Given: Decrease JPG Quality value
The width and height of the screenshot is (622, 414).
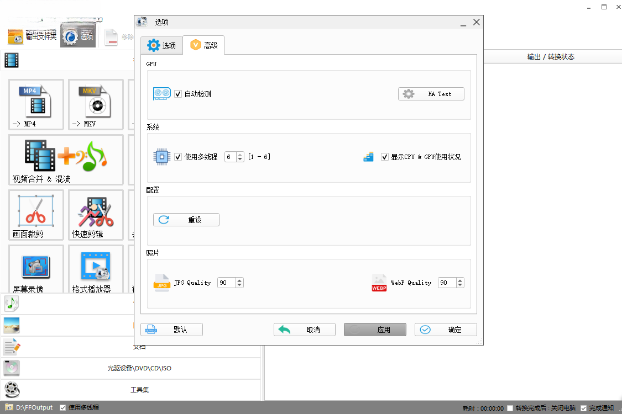Looking at the screenshot, I should [x=239, y=285].
